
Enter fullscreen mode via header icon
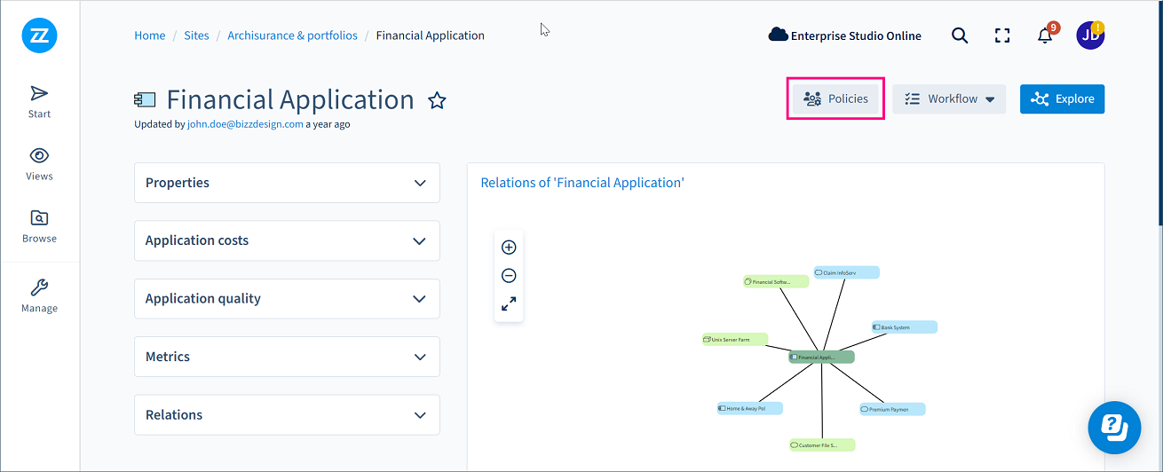(1002, 35)
